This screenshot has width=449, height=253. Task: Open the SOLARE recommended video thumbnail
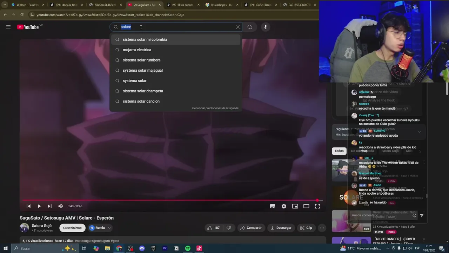tap(351, 197)
